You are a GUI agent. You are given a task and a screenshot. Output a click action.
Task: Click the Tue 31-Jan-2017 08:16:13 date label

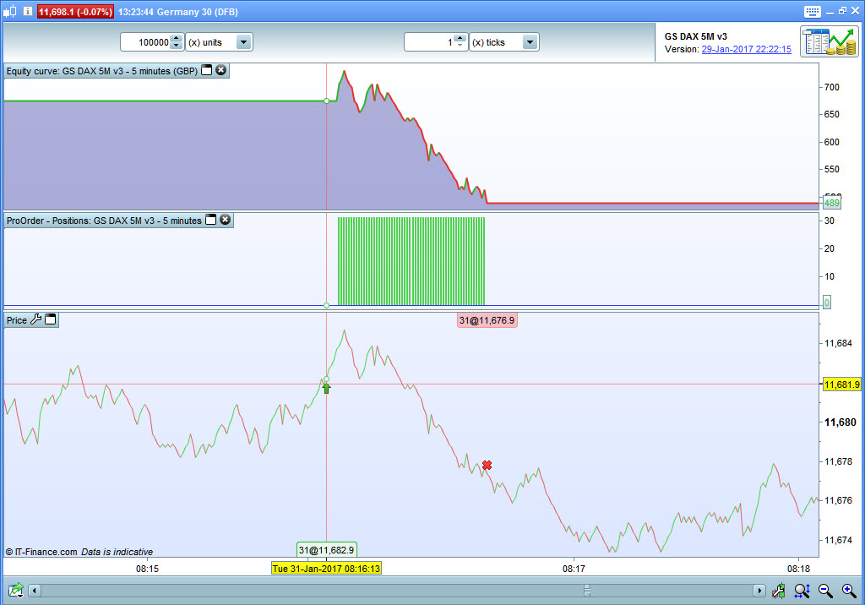pyautogui.click(x=326, y=569)
